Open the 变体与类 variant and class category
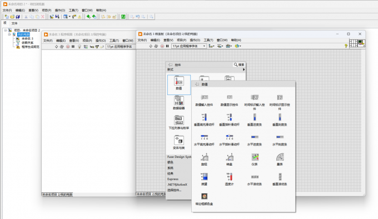The height and width of the screenshot is (219, 378). coord(179,142)
